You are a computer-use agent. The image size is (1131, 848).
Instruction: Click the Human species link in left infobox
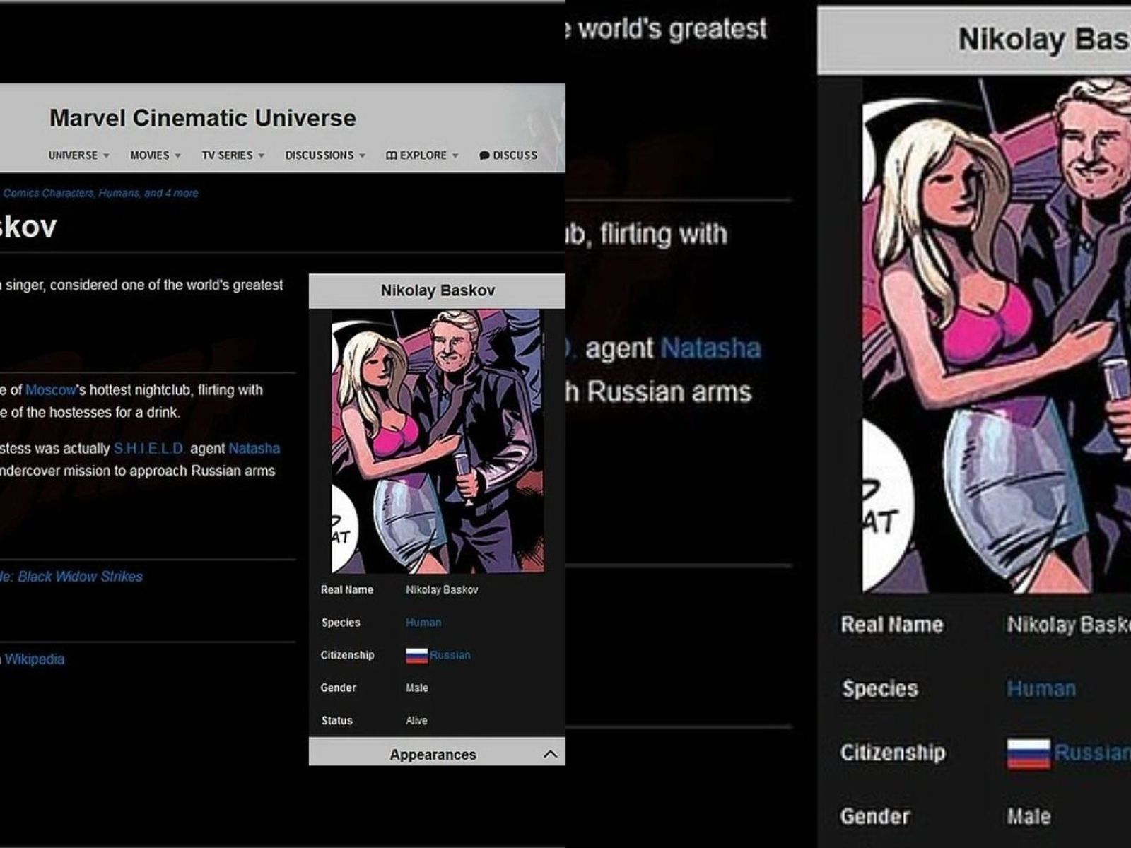[423, 623]
